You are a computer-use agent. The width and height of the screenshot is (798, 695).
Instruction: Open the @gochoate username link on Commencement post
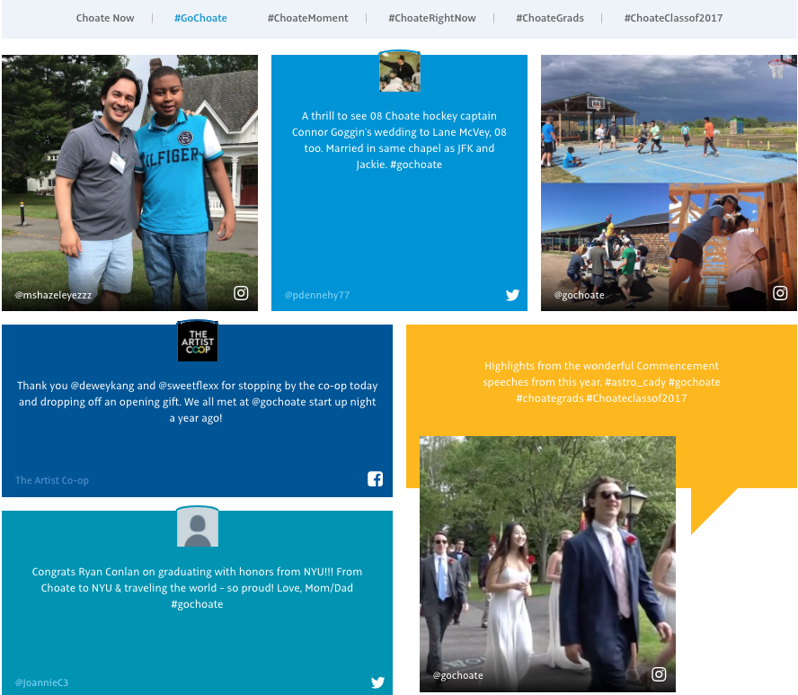457,674
